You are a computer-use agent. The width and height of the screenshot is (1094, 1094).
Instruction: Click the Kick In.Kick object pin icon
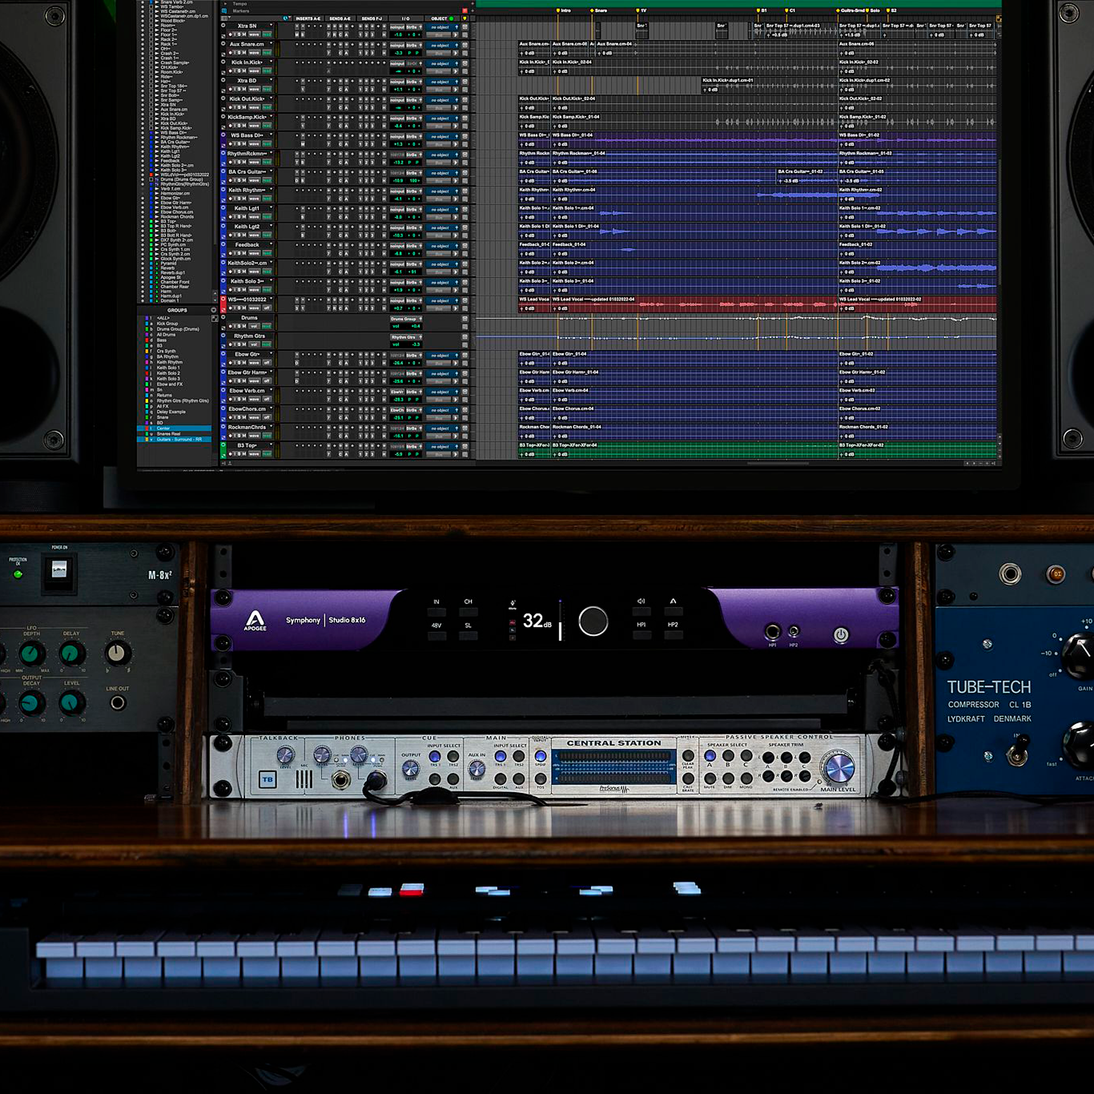coord(457,63)
